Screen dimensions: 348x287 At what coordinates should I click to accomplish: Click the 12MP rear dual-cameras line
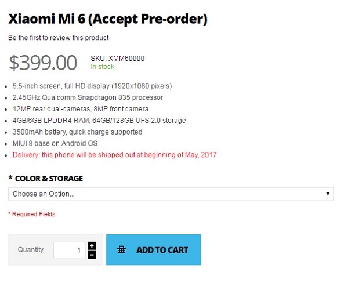81,109
